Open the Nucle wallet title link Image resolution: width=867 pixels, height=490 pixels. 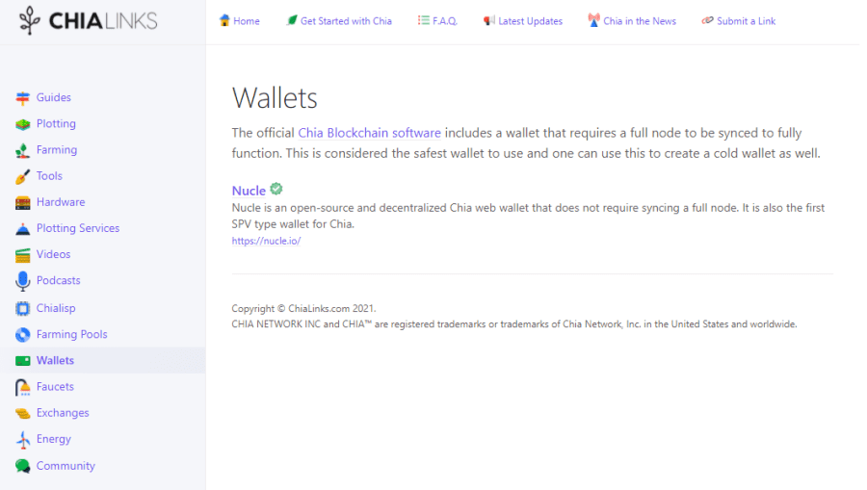pyautogui.click(x=249, y=191)
